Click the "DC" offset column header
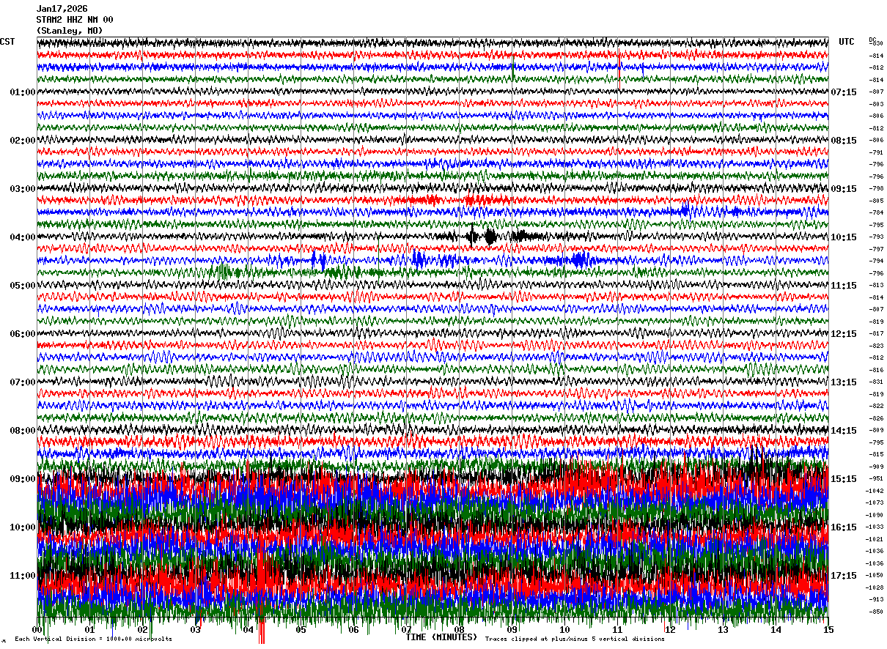 872,40
